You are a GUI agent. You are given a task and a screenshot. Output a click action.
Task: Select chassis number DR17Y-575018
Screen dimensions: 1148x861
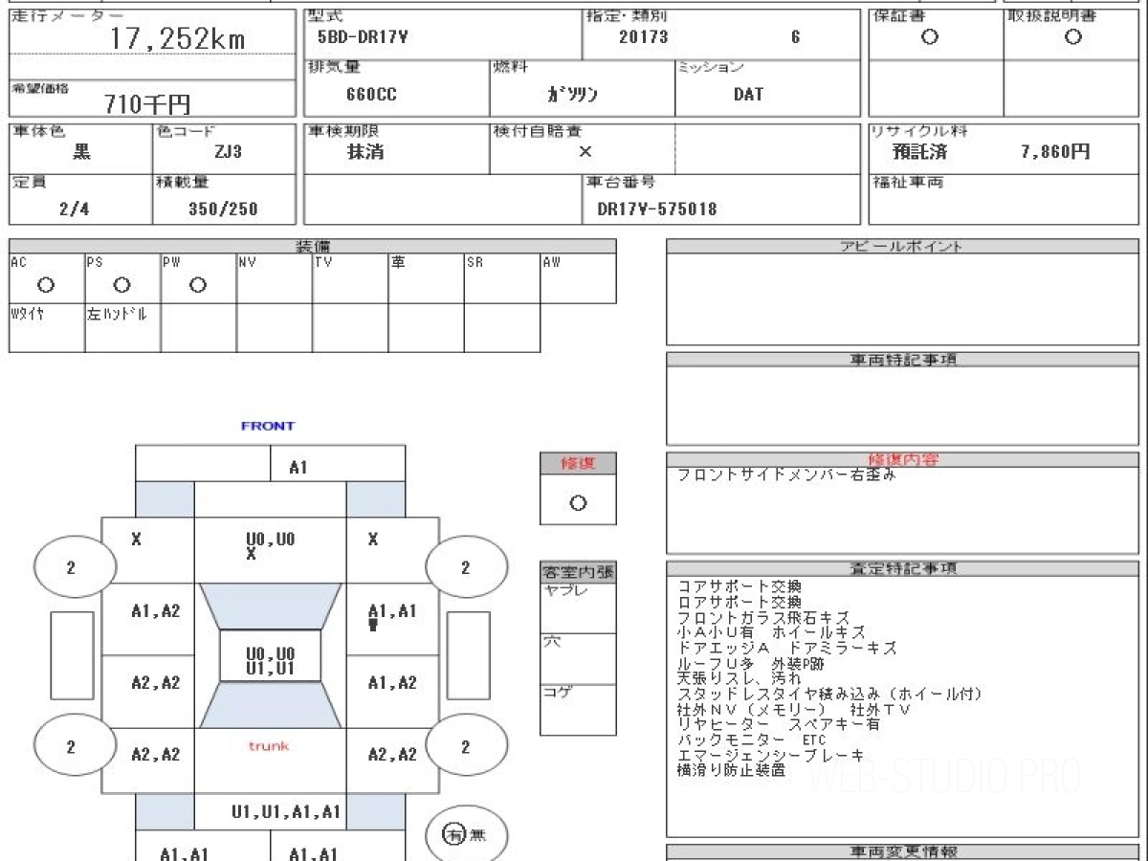coord(656,209)
